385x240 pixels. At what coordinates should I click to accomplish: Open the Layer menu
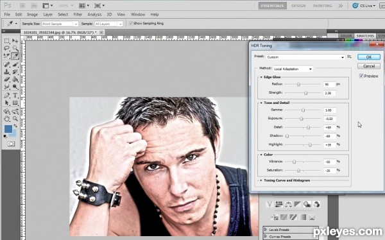pyautogui.click(x=48, y=15)
